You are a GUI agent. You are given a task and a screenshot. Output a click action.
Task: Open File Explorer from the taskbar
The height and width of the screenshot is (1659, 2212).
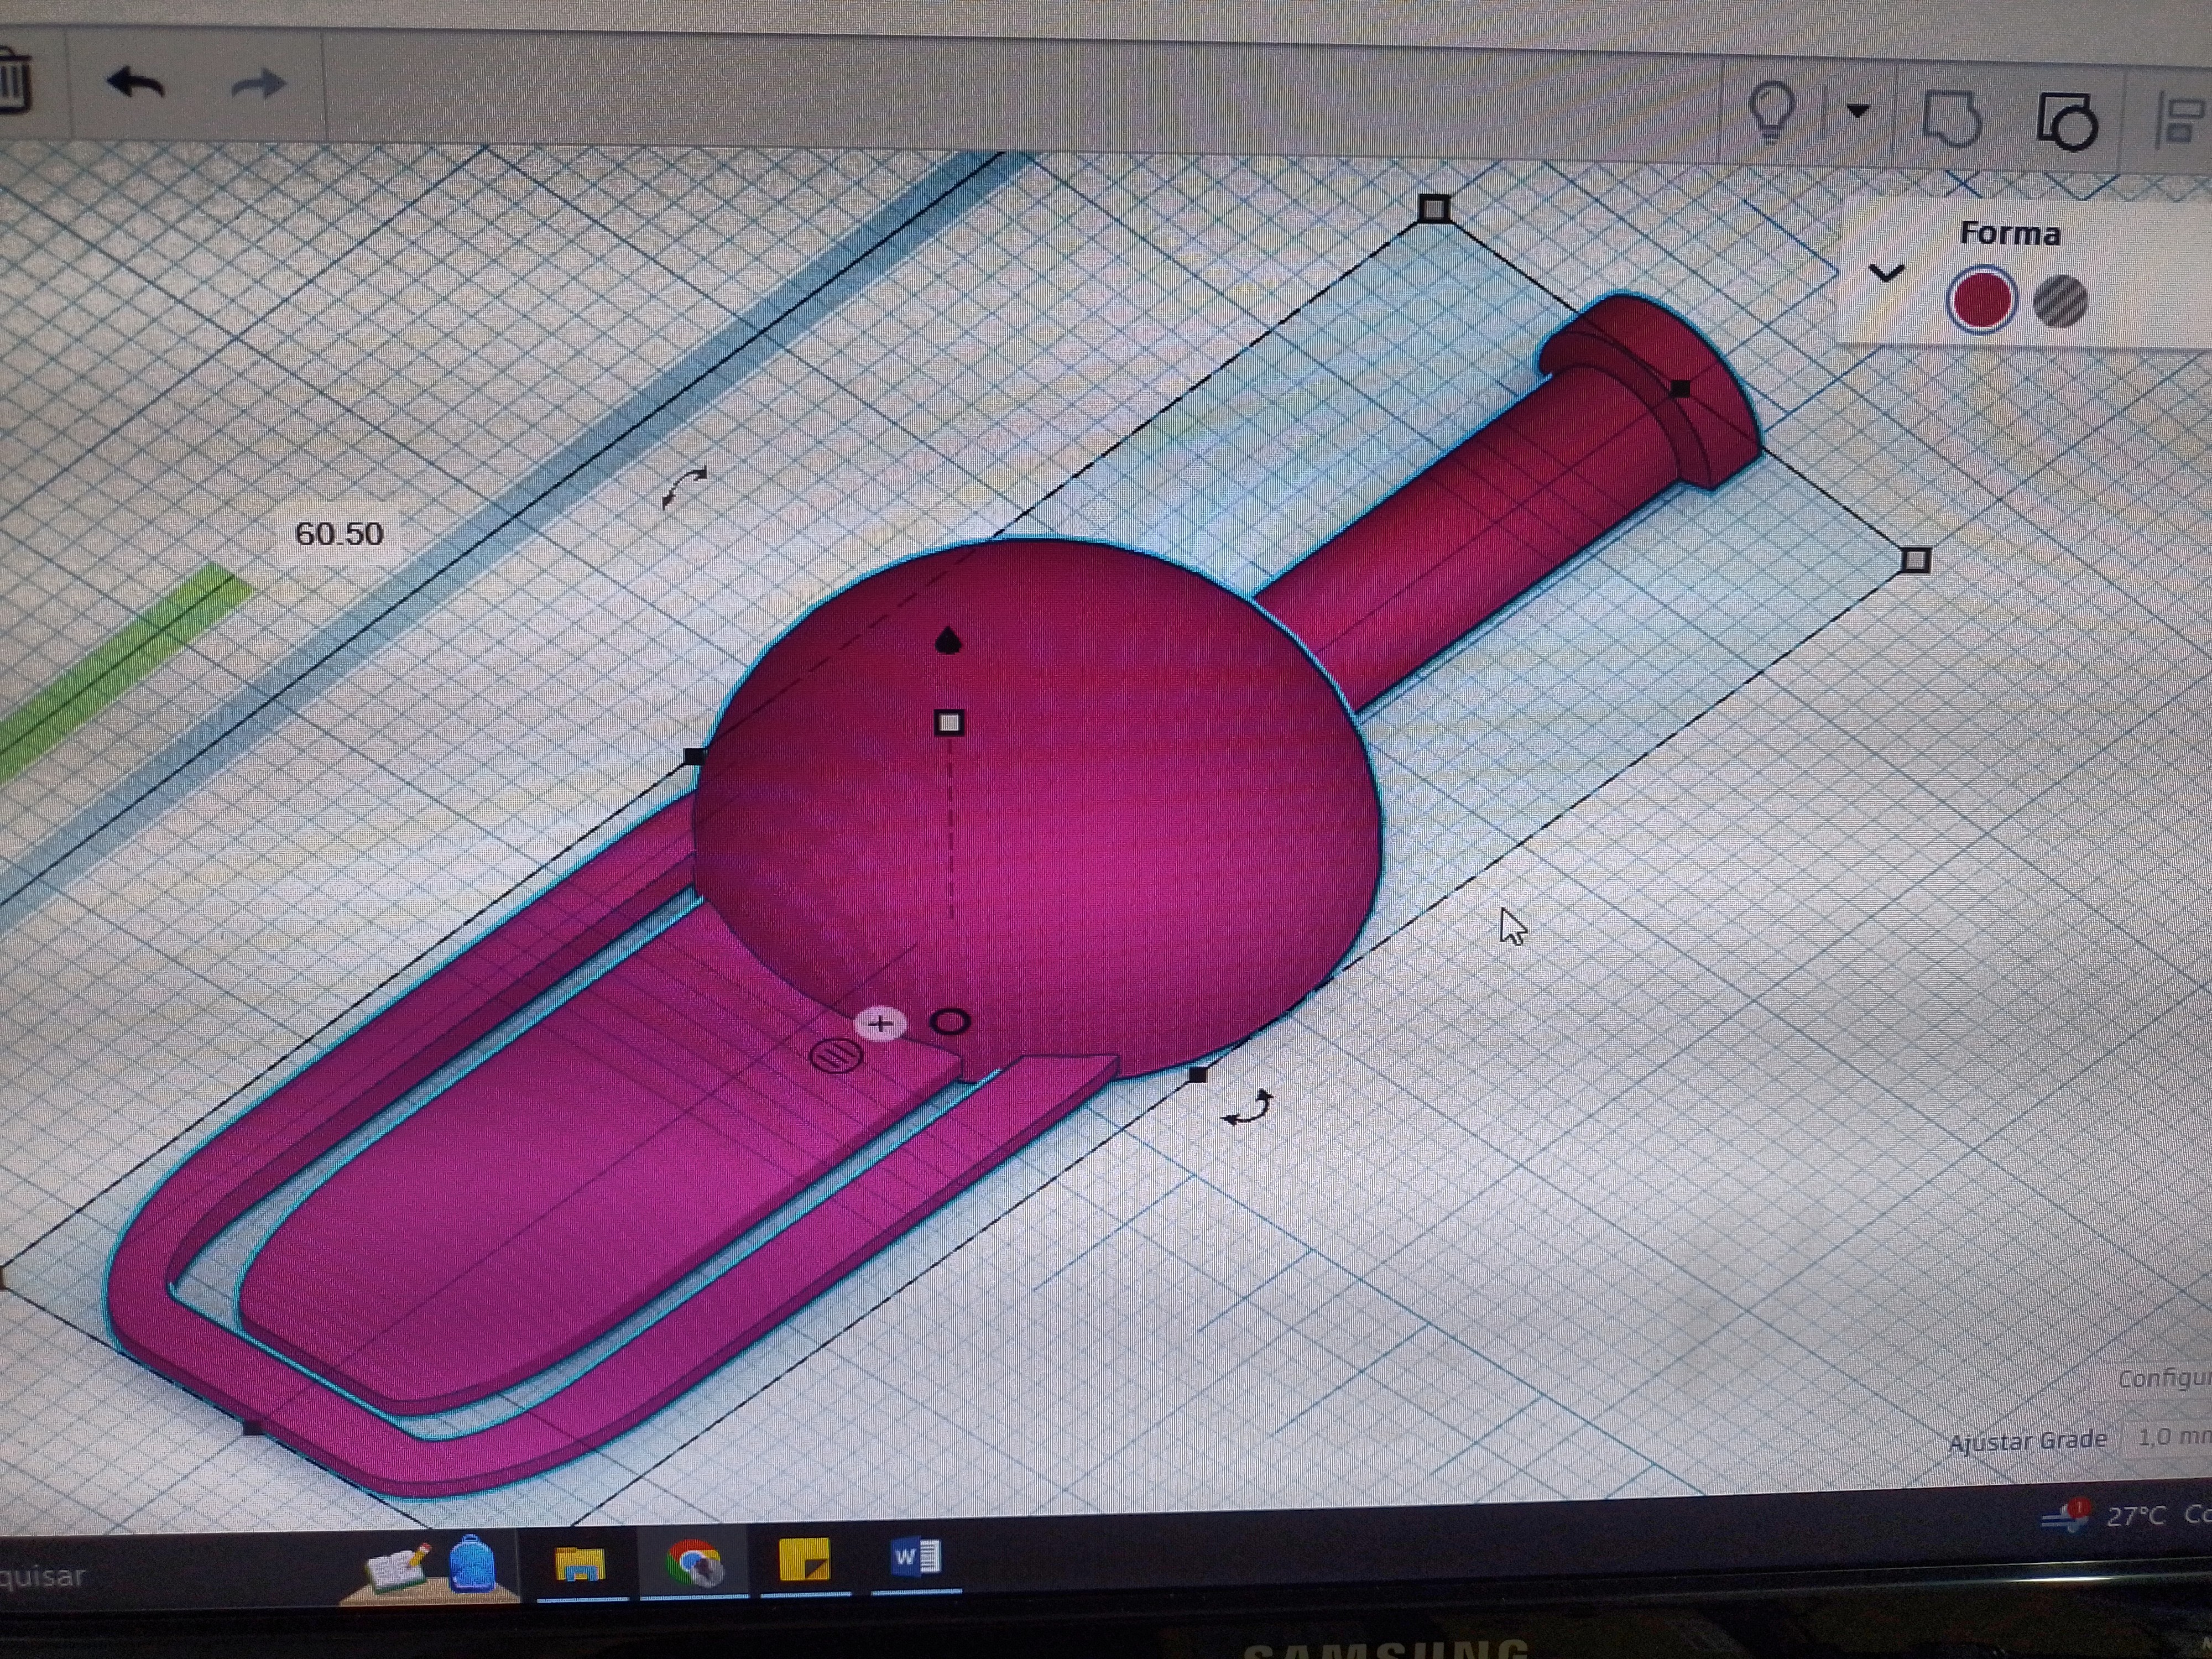click(580, 1563)
